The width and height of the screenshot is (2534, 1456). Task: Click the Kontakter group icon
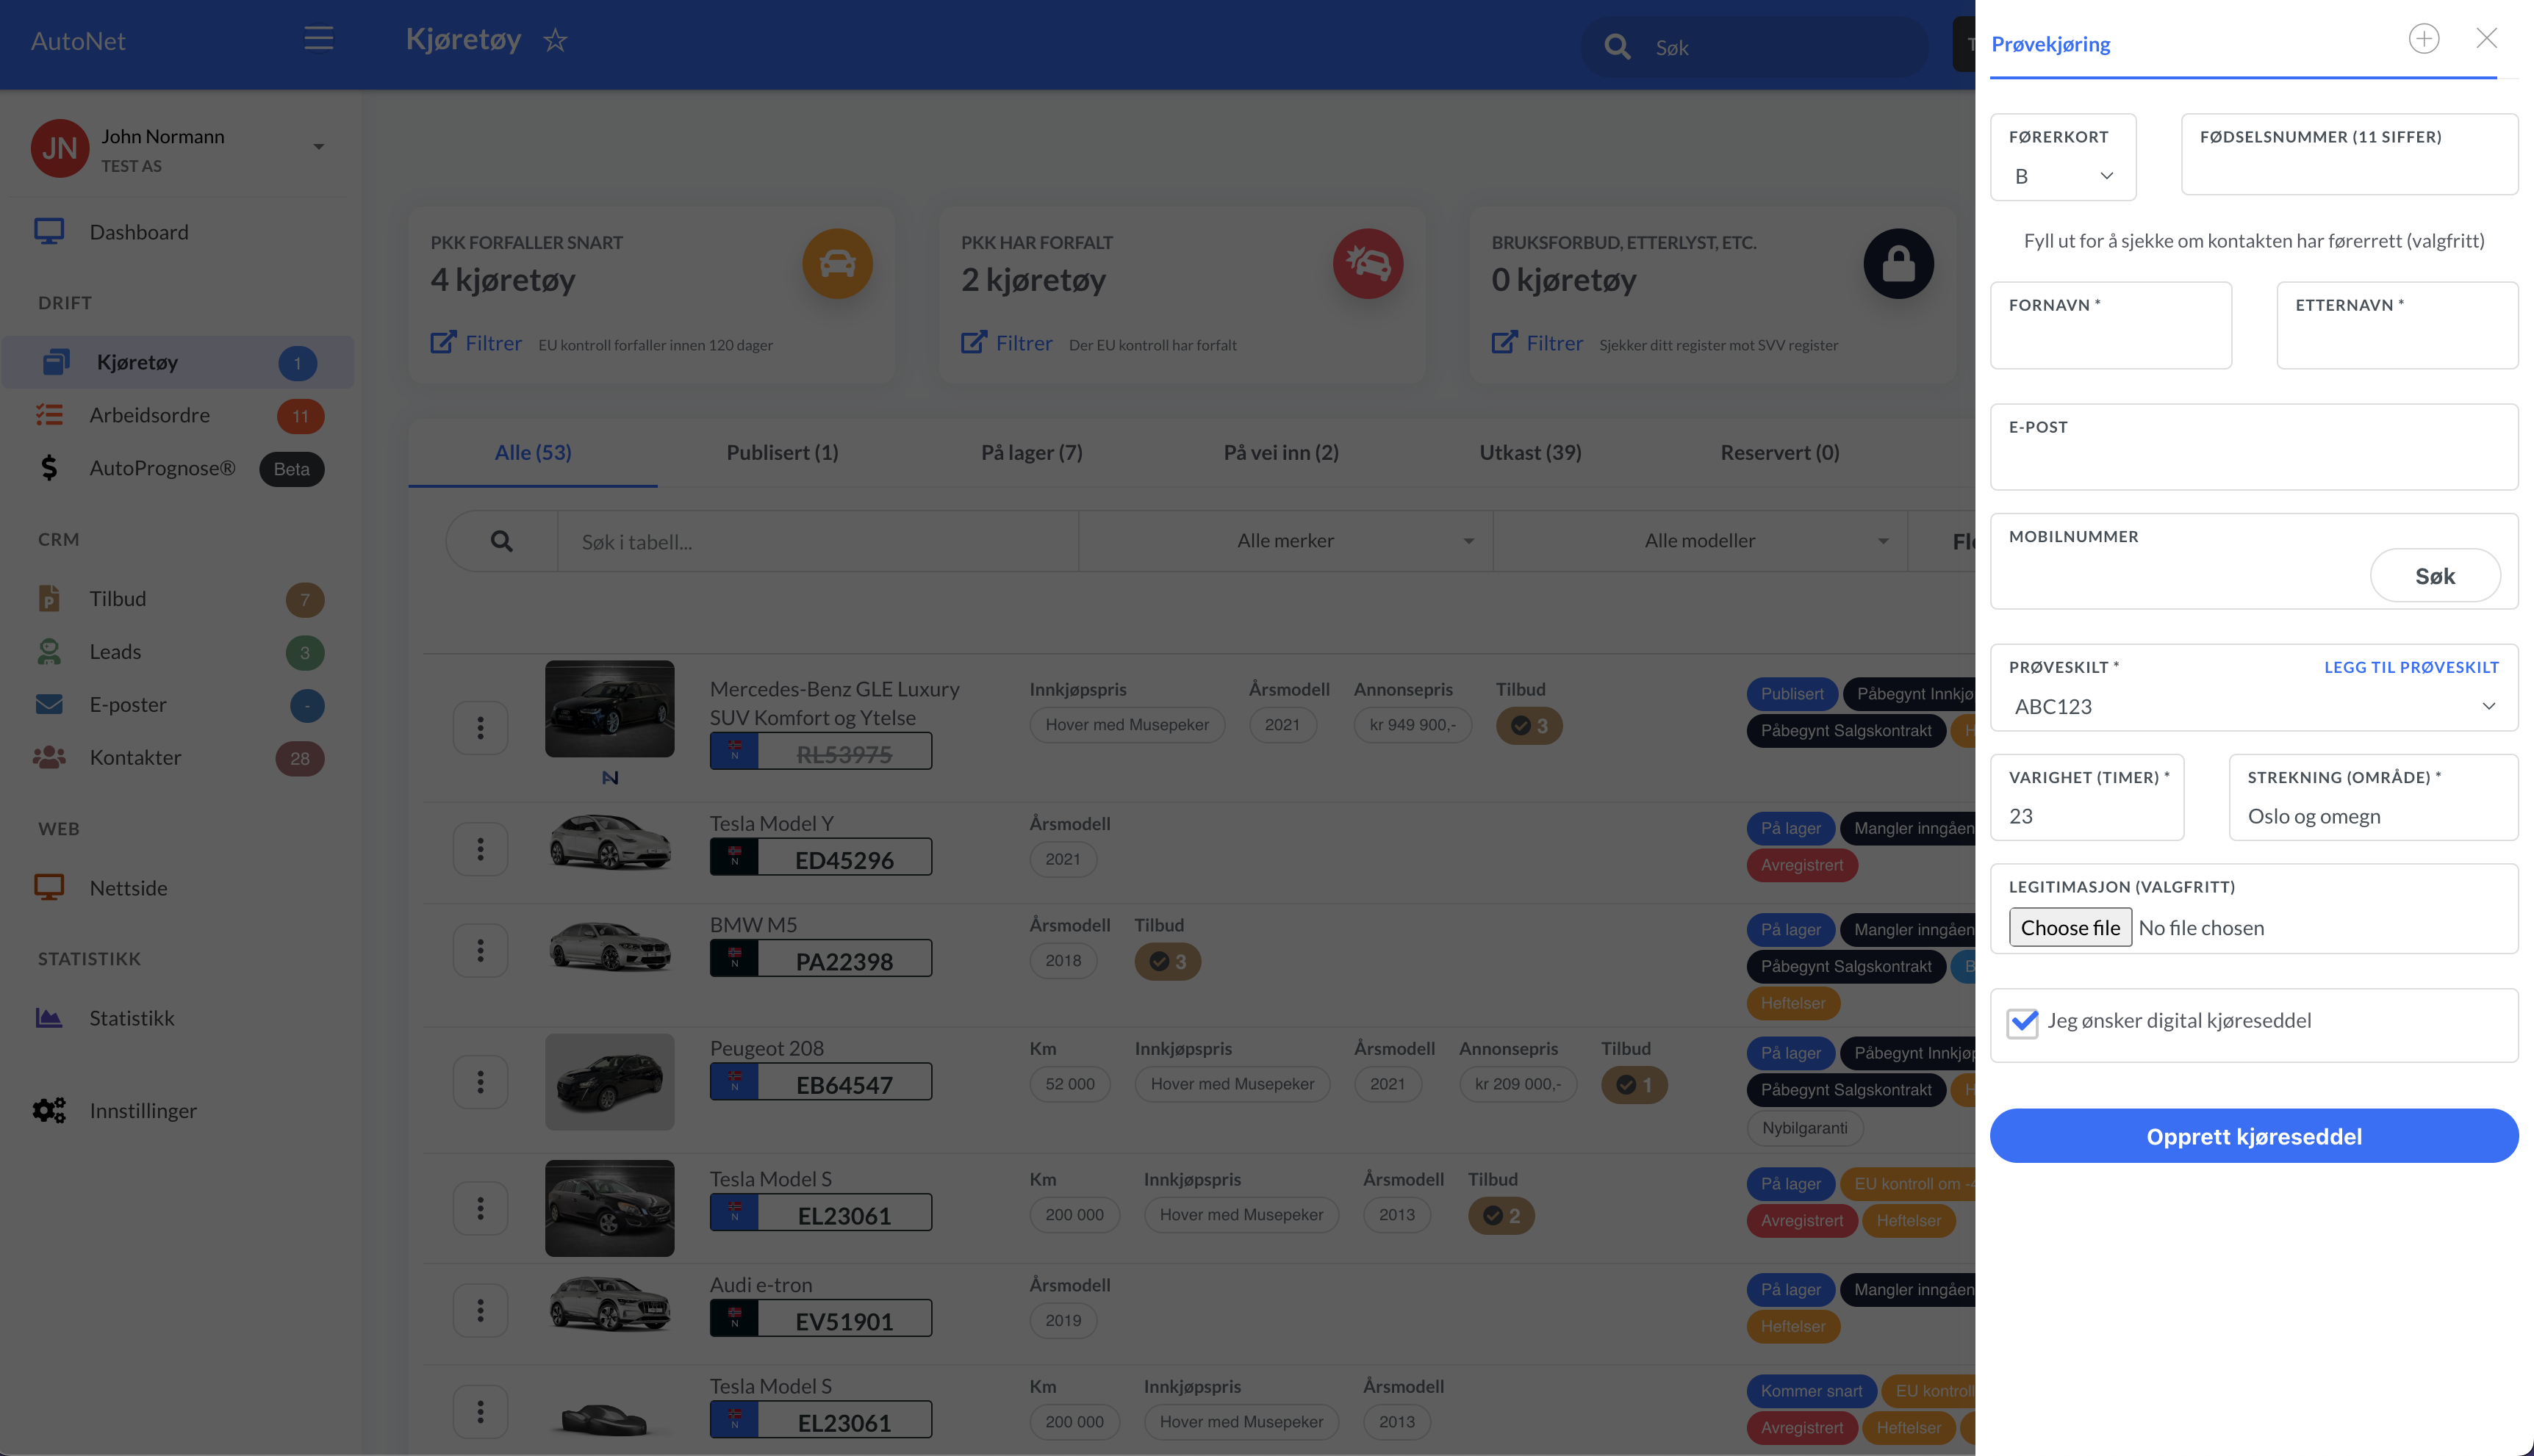49,758
